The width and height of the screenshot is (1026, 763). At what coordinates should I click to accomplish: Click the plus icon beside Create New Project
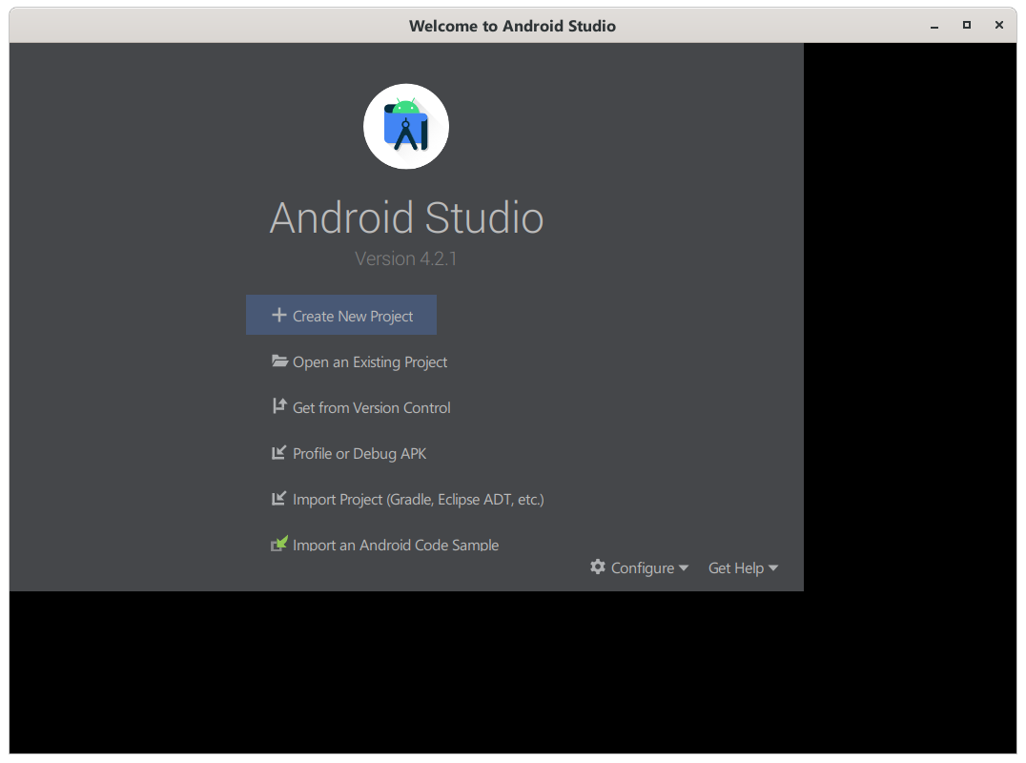(x=278, y=315)
